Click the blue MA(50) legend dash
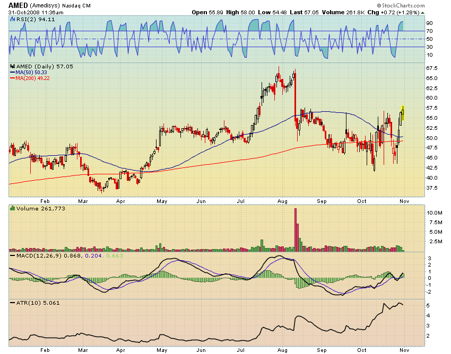 point(12,73)
